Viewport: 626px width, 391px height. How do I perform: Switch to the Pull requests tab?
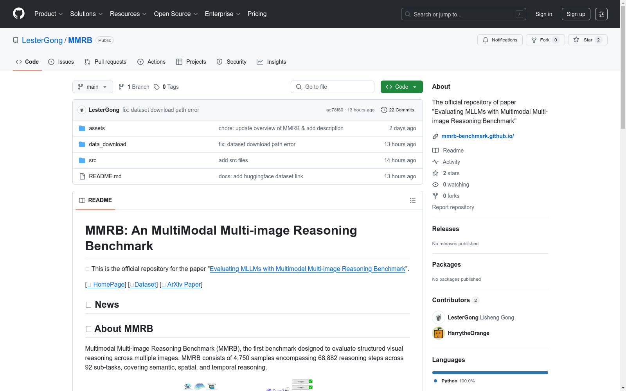[105, 62]
